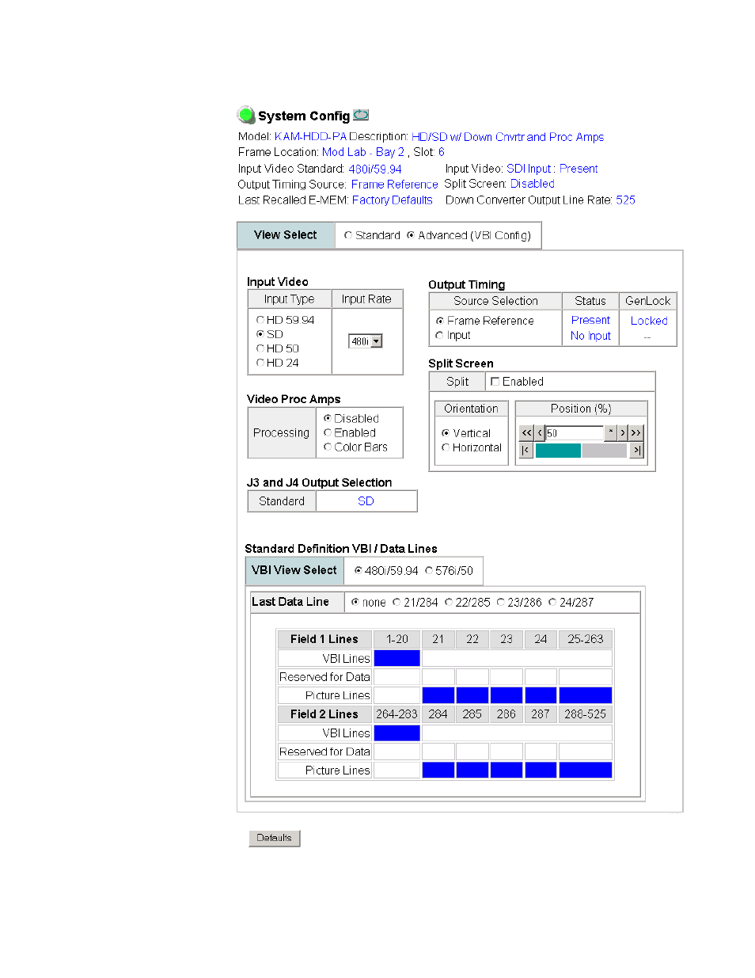Click the VBI View Select header label
The image size is (755, 978).
click(294, 570)
